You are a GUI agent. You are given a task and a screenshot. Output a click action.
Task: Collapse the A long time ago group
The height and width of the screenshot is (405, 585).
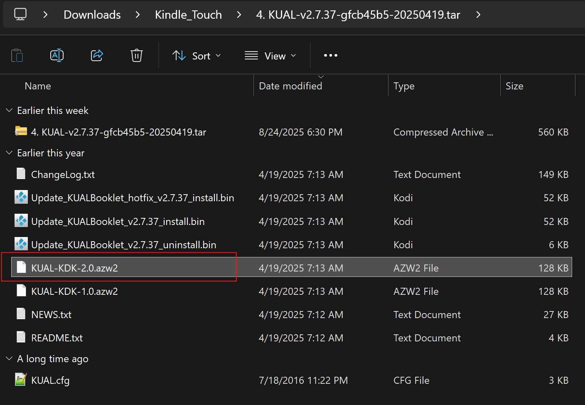[x=9, y=358]
